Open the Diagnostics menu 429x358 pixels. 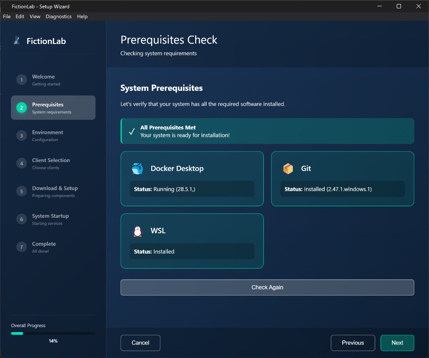[x=59, y=16]
